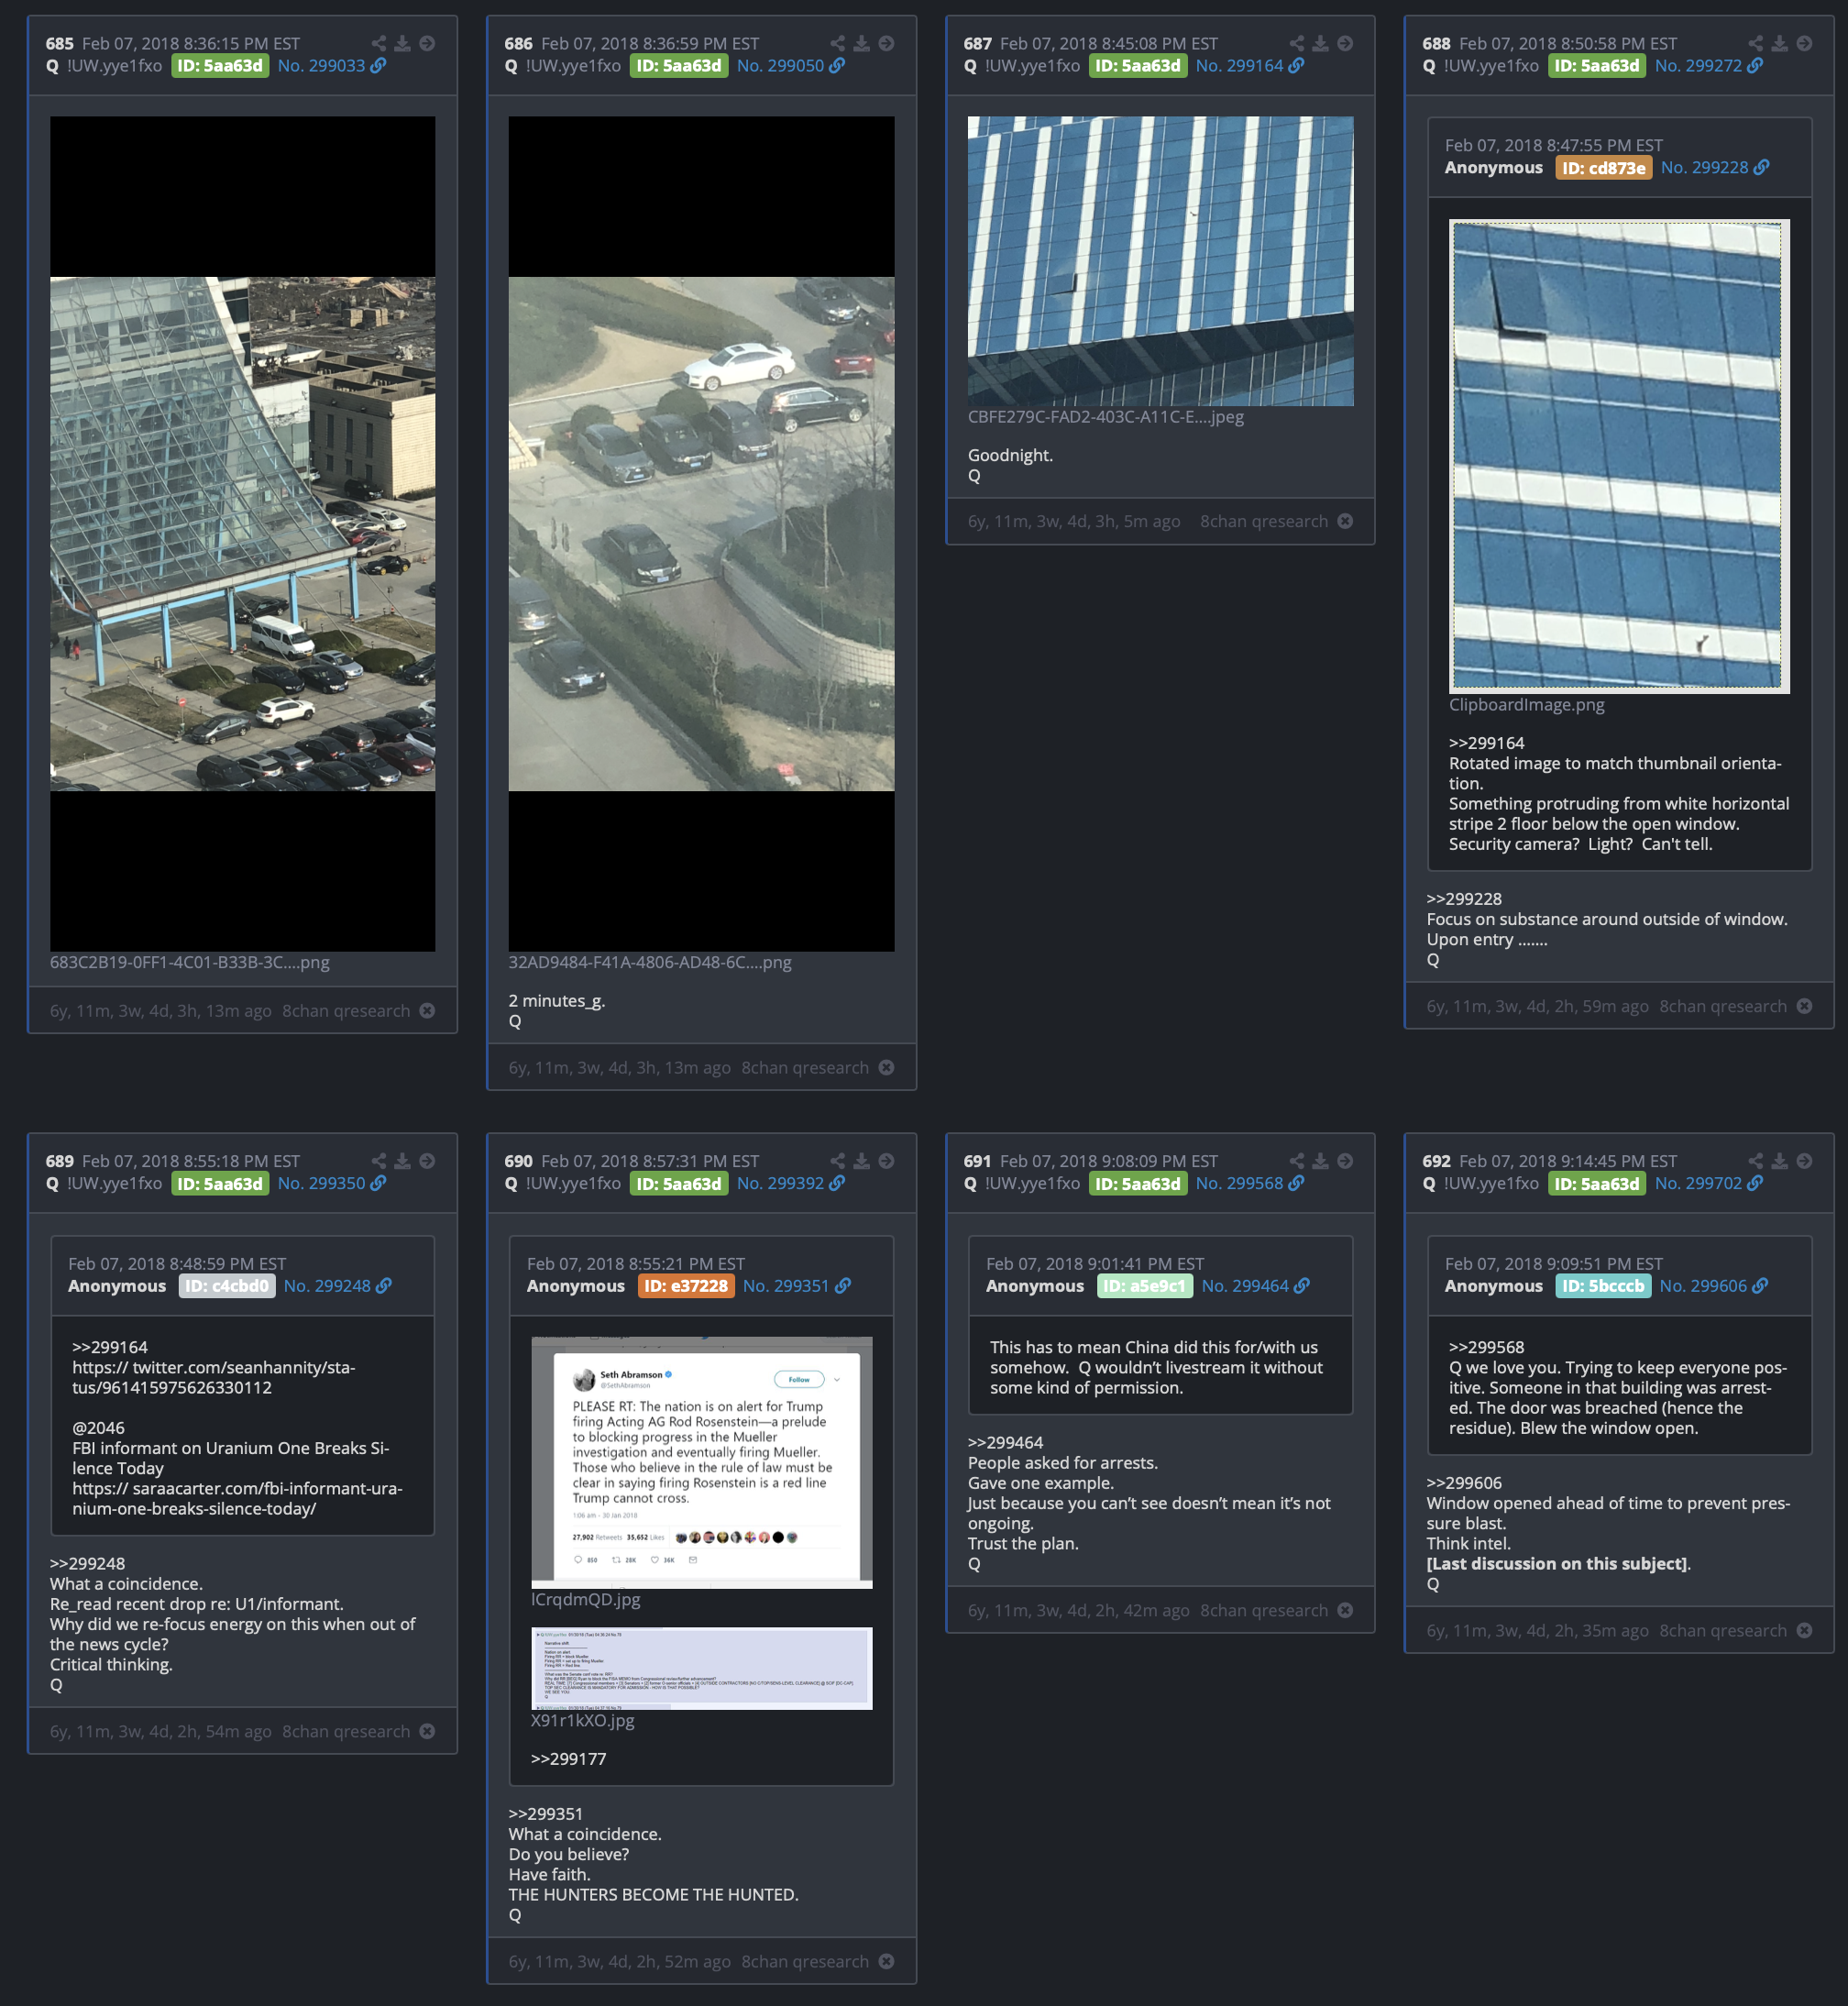Click the download icon on post 689

pyautogui.click(x=402, y=1160)
